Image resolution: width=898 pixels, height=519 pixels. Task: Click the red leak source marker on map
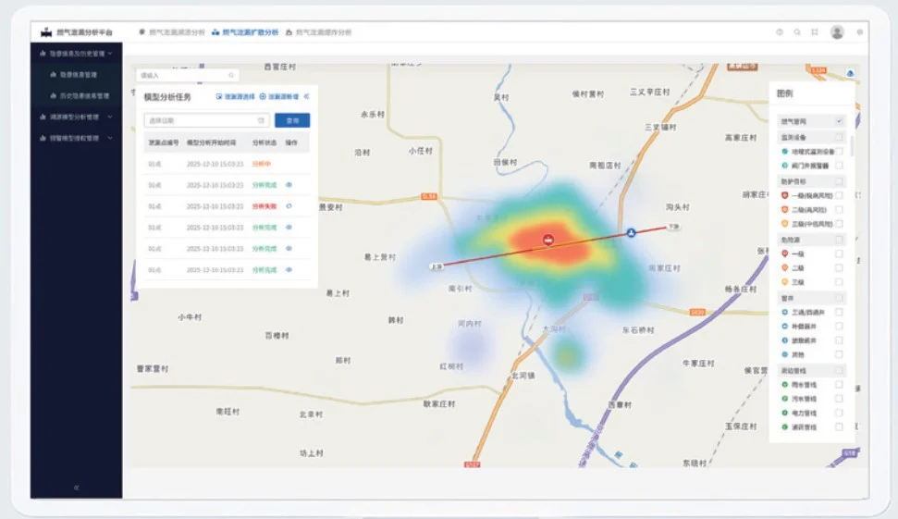point(548,240)
